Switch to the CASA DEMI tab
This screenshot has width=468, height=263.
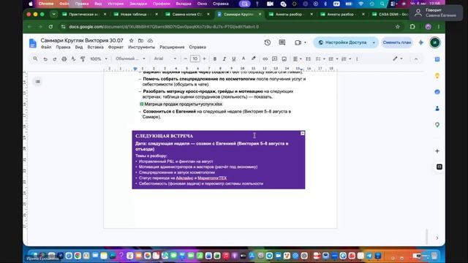pos(390,14)
